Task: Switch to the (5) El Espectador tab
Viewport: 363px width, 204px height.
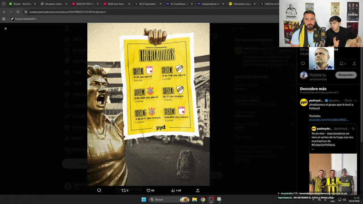Action: [x=148, y=4]
